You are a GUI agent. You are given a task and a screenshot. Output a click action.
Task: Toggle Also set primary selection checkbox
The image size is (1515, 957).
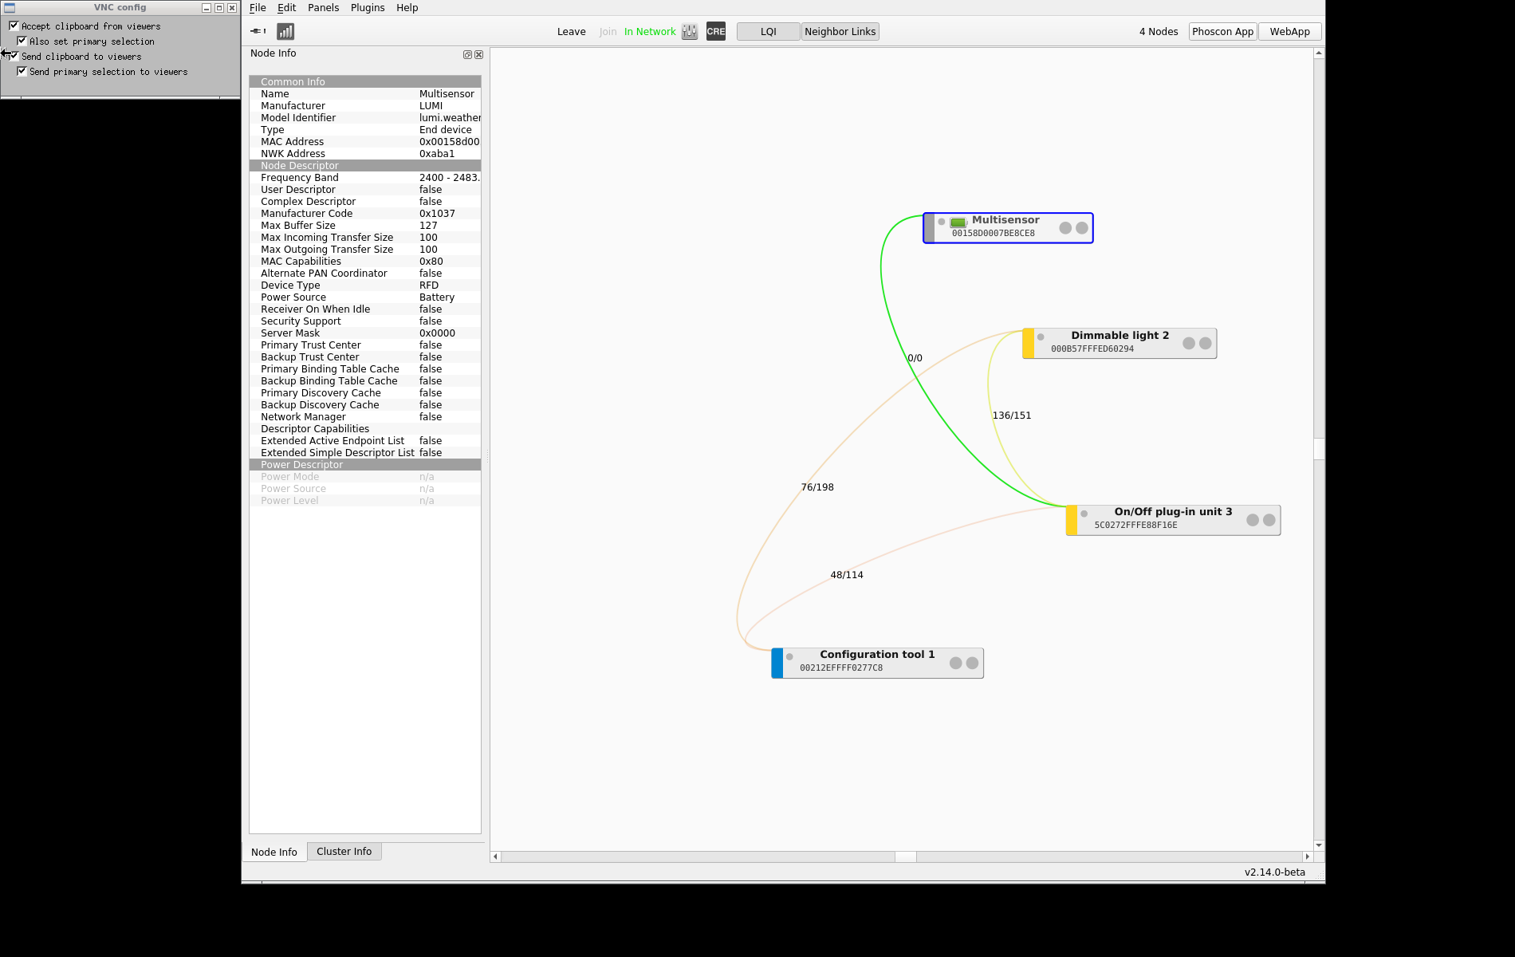pos(22,41)
